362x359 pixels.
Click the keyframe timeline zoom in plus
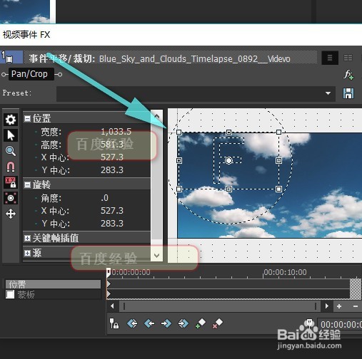click(x=339, y=306)
